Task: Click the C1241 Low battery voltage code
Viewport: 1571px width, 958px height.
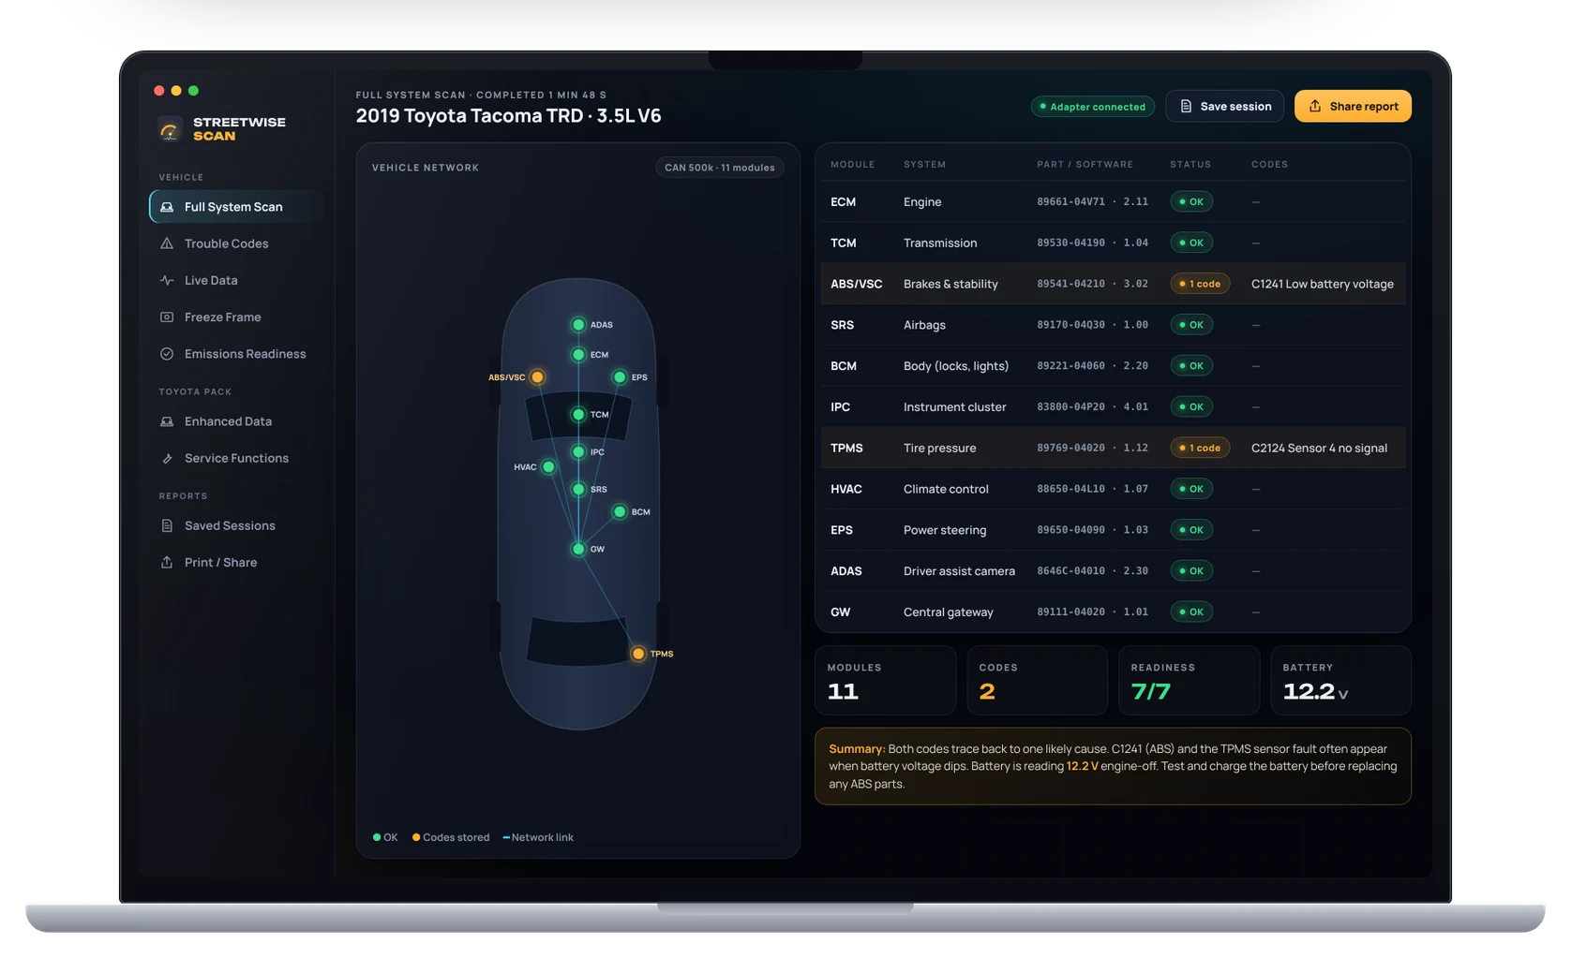Action: point(1322,284)
